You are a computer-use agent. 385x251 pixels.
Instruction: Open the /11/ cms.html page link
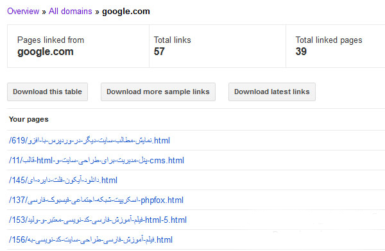pos(96,160)
